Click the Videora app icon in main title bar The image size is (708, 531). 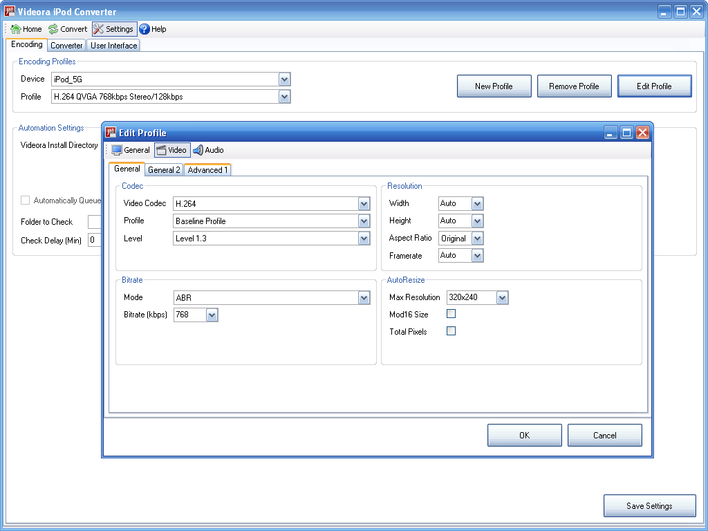(x=10, y=11)
